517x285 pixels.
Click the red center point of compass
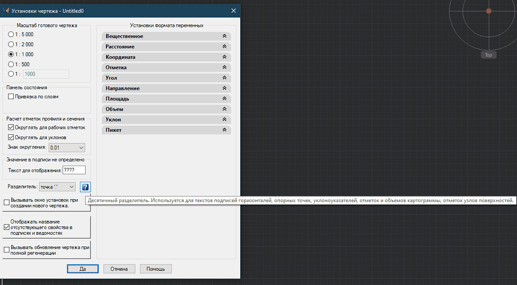pos(488,11)
